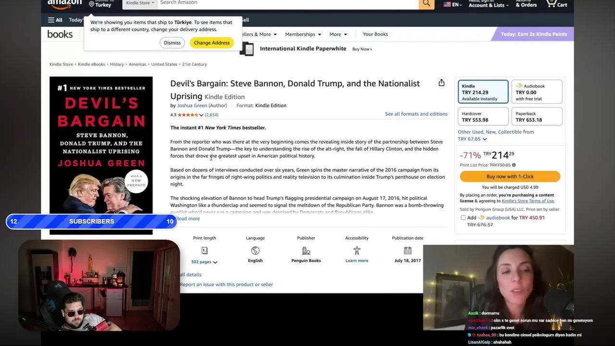This screenshot has width=615, height=346.
Task: Select the Audiobook format option
Action: point(537,92)
